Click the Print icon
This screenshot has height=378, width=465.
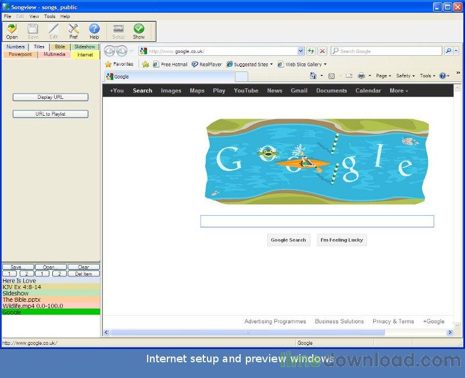pyautogui.click(x=361, y=76)
